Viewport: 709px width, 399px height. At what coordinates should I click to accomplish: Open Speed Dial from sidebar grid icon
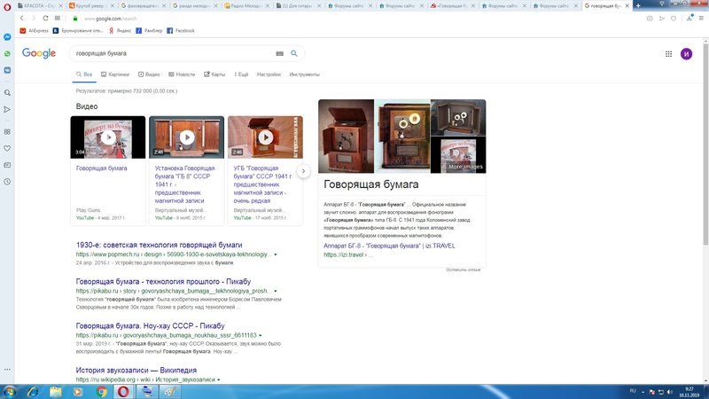coord(7,131)
